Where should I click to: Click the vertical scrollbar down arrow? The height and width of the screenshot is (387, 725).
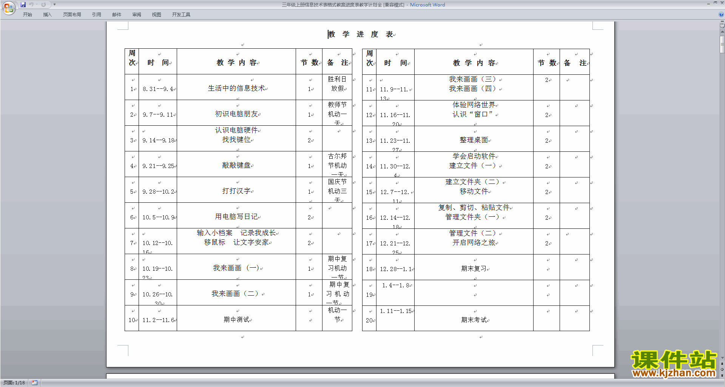[722, 358]
